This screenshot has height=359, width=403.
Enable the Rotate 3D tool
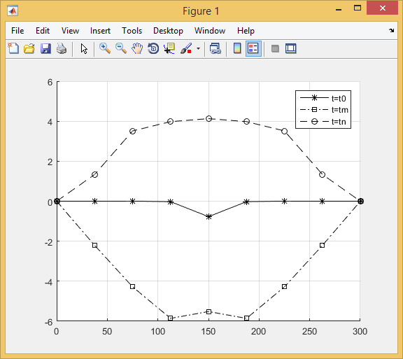(x=153, y=48)
